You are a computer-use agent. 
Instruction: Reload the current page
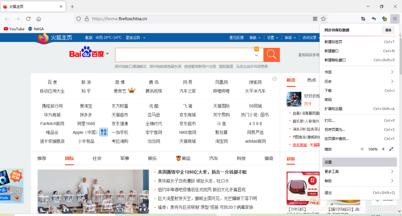(x=28, y=19)
